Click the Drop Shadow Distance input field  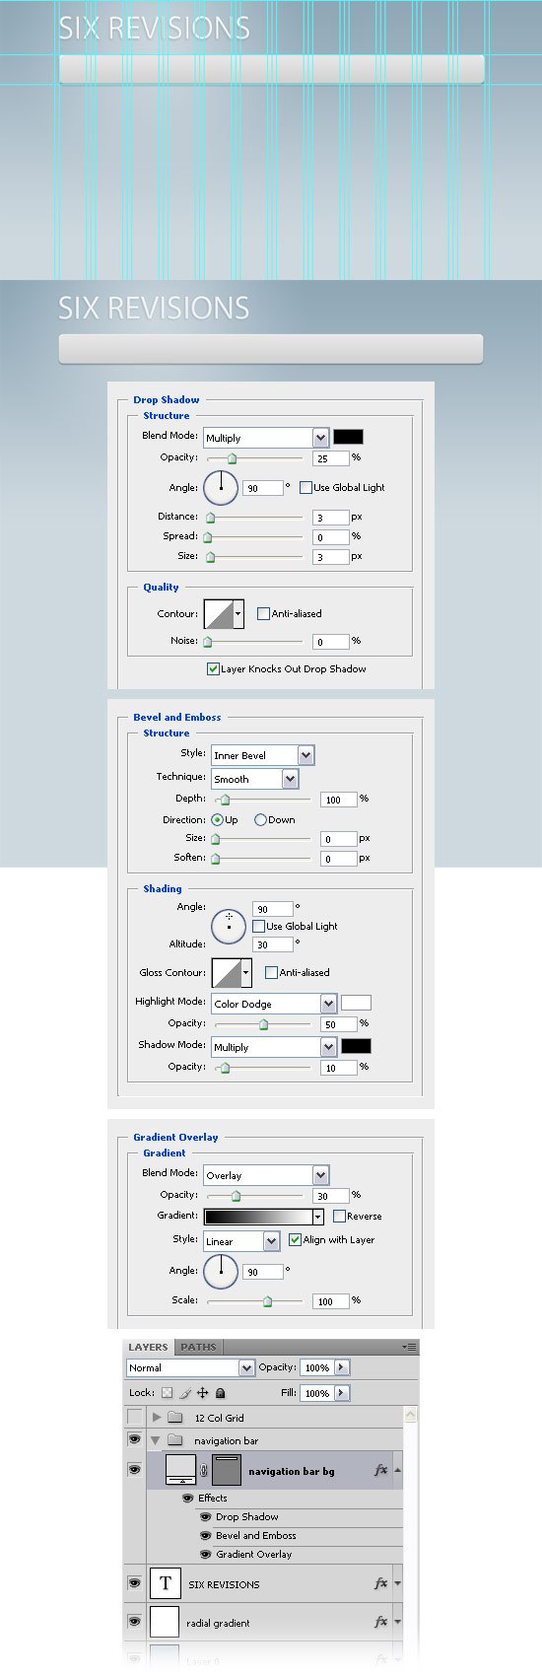coord(331,517)
